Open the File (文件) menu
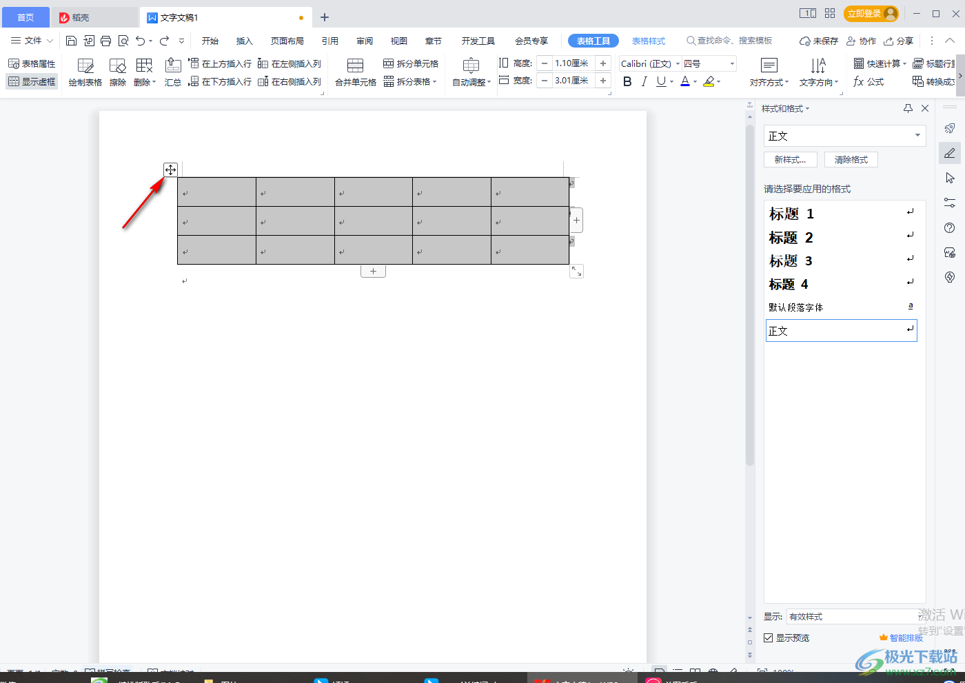This screenshot has height=683, width=965. 32,41
